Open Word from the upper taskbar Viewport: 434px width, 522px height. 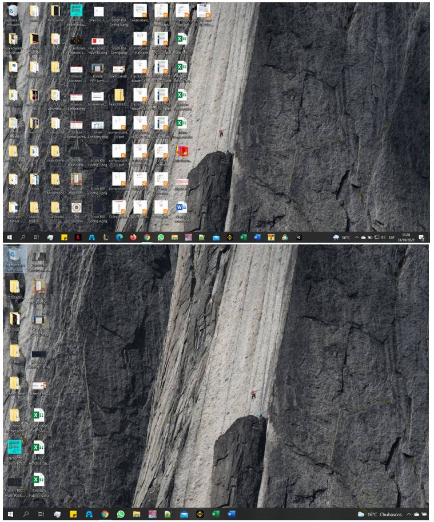point(257,238)
